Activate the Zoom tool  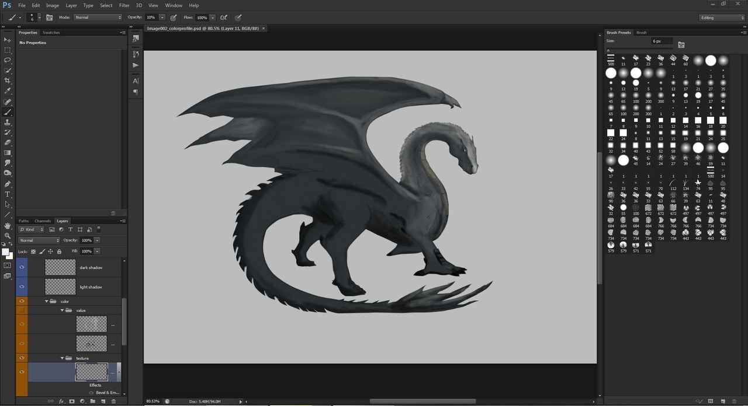pyautogui.click(x=8, y=236)
